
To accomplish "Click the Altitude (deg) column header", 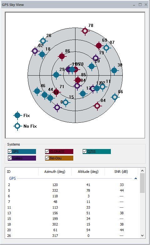I will point(88,172).
